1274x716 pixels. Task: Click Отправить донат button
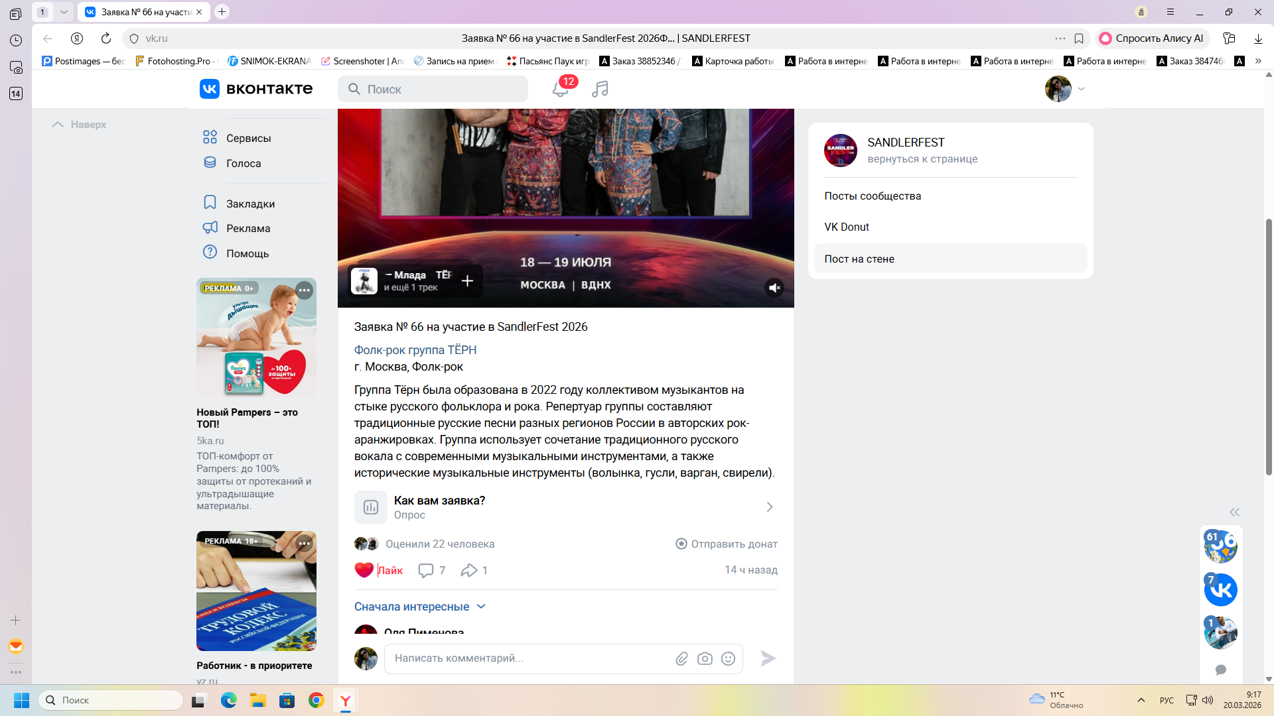tap(727, 544)
